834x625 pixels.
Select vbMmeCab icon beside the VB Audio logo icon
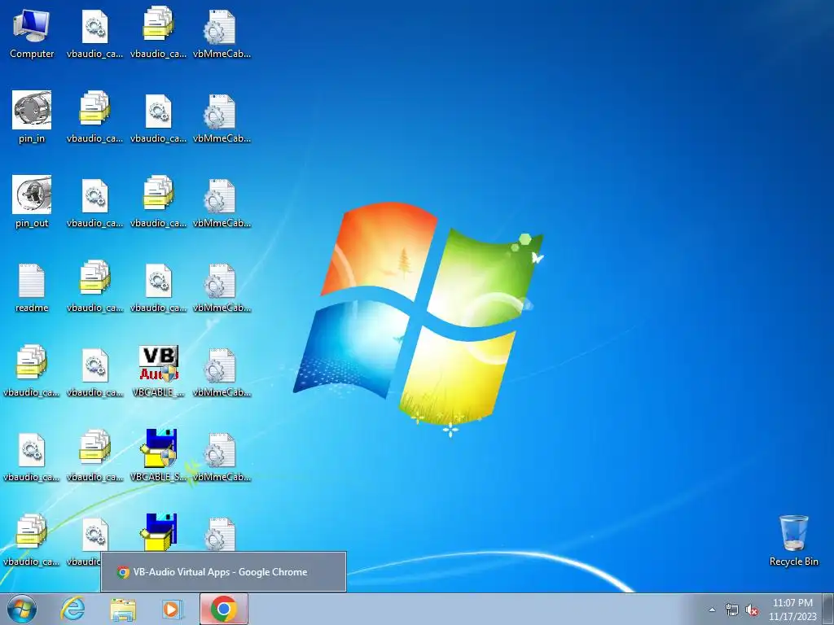click(222, 372)
